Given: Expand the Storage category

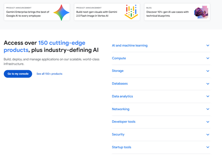Looking at the screenshot, I should tap(161, 71).
